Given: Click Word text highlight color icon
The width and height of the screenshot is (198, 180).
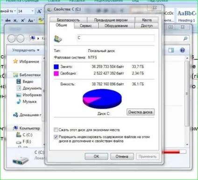Looking at the screenshot, I should click(x=41, y=21).
